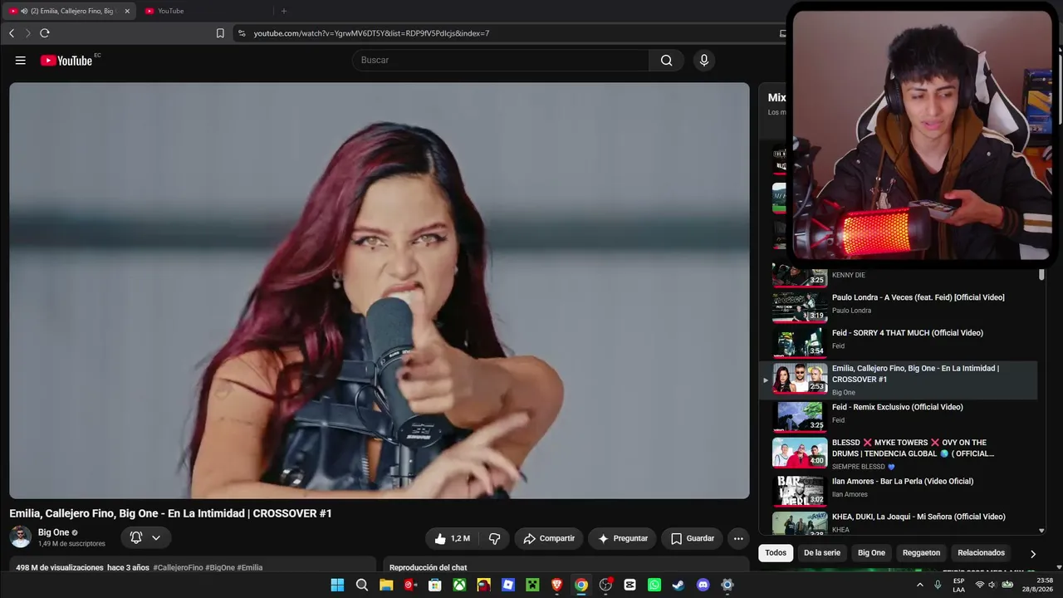Select the current Emilia, Callejero Fino playlist entry

[899, 379]
